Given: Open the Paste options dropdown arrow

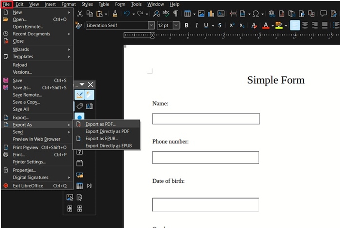Looking at the screenshot, I should tap(106, 14).
